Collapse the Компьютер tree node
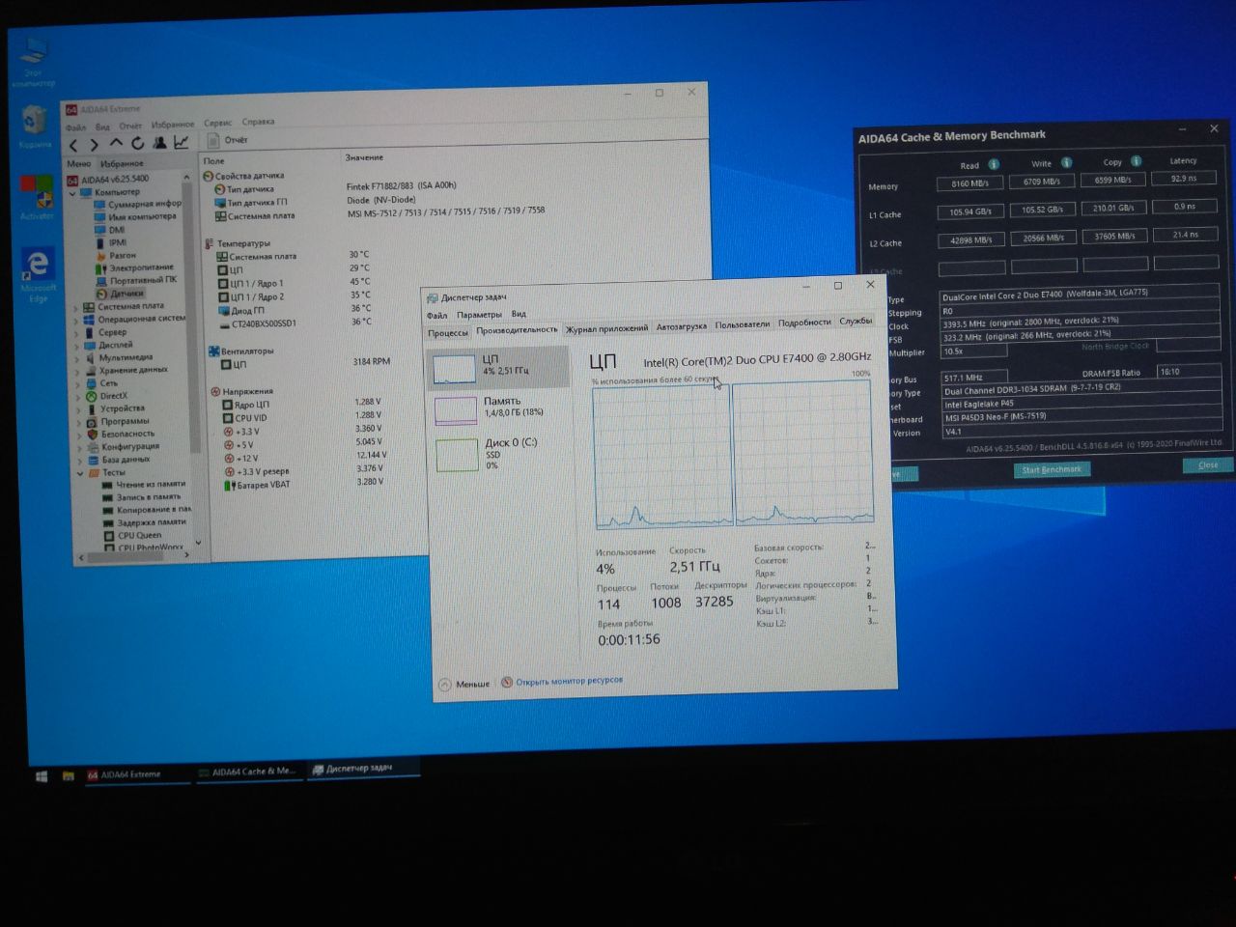The height and width of the screenshot is (927, 1236). [x=73, y=193]
